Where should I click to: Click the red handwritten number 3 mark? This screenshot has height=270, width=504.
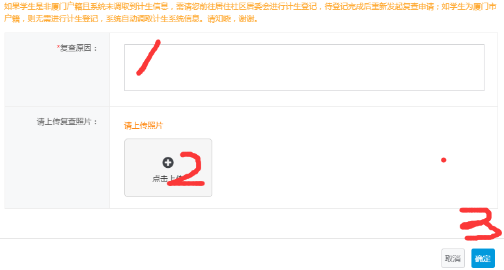coord(480,224)
